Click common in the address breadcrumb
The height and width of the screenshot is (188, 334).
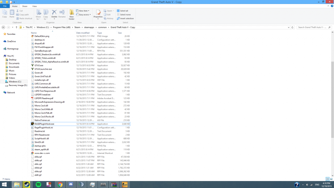[102, 27]
